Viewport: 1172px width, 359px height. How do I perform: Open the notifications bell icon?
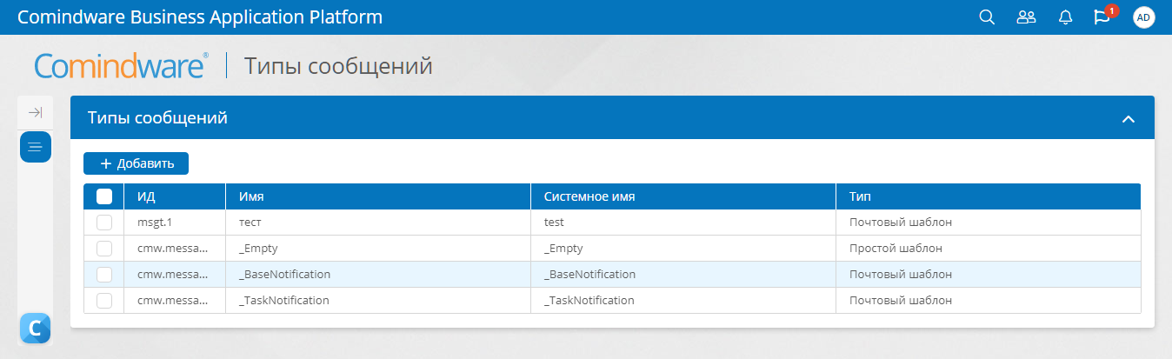(x=1065, y=17)
